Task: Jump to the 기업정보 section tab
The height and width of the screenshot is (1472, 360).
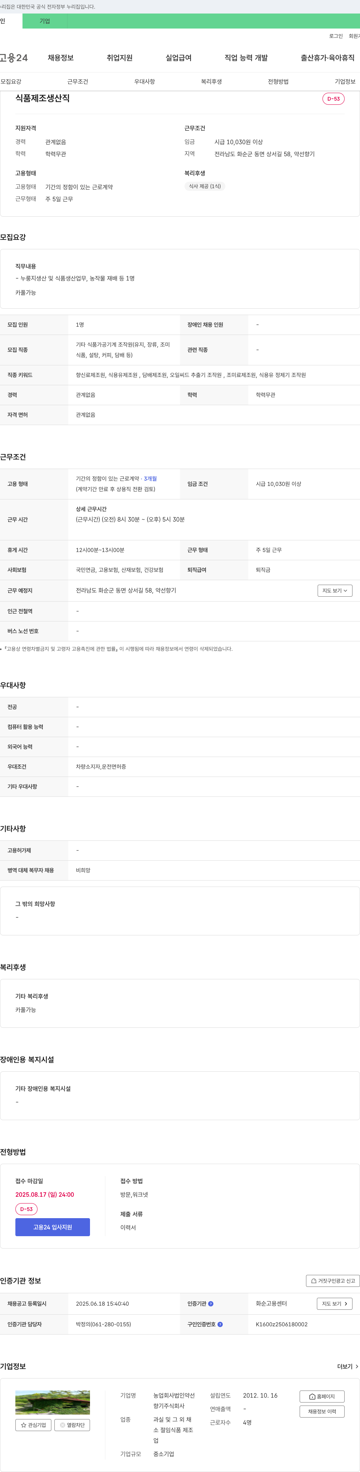Action: (x=345, y=82)
